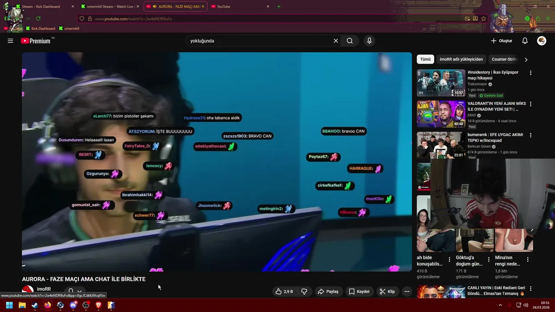This screenshot has width=555, height=312.
Task: Open more actions three-dot menu below video
Action: coord(407,292)
